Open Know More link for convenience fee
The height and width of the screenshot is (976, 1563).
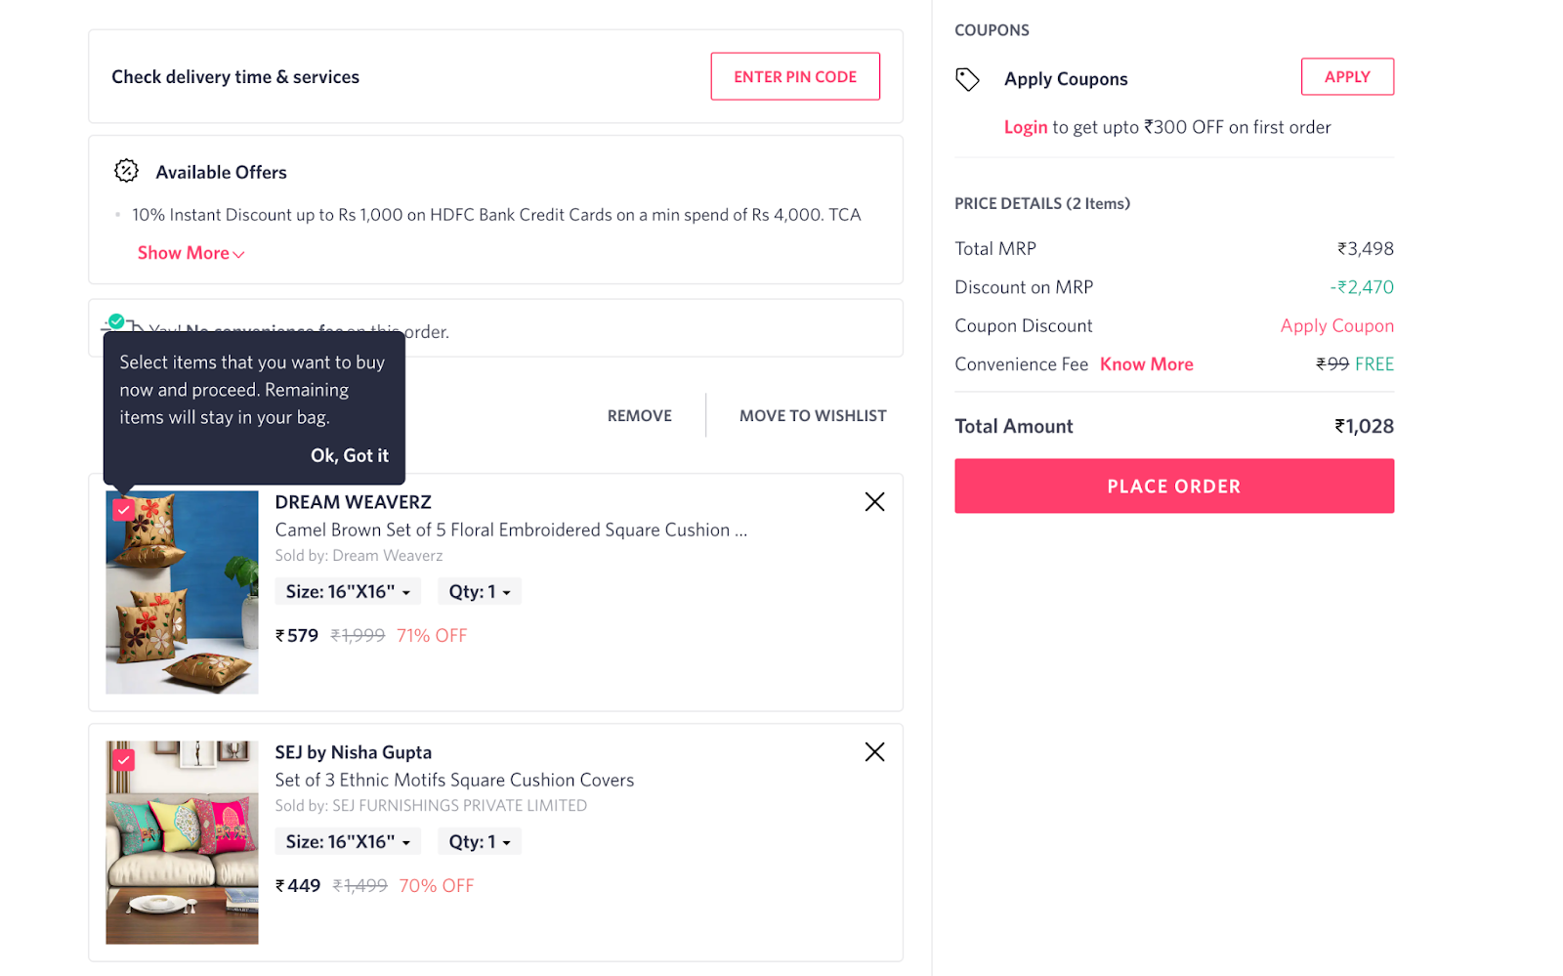tap(1146, 364)
